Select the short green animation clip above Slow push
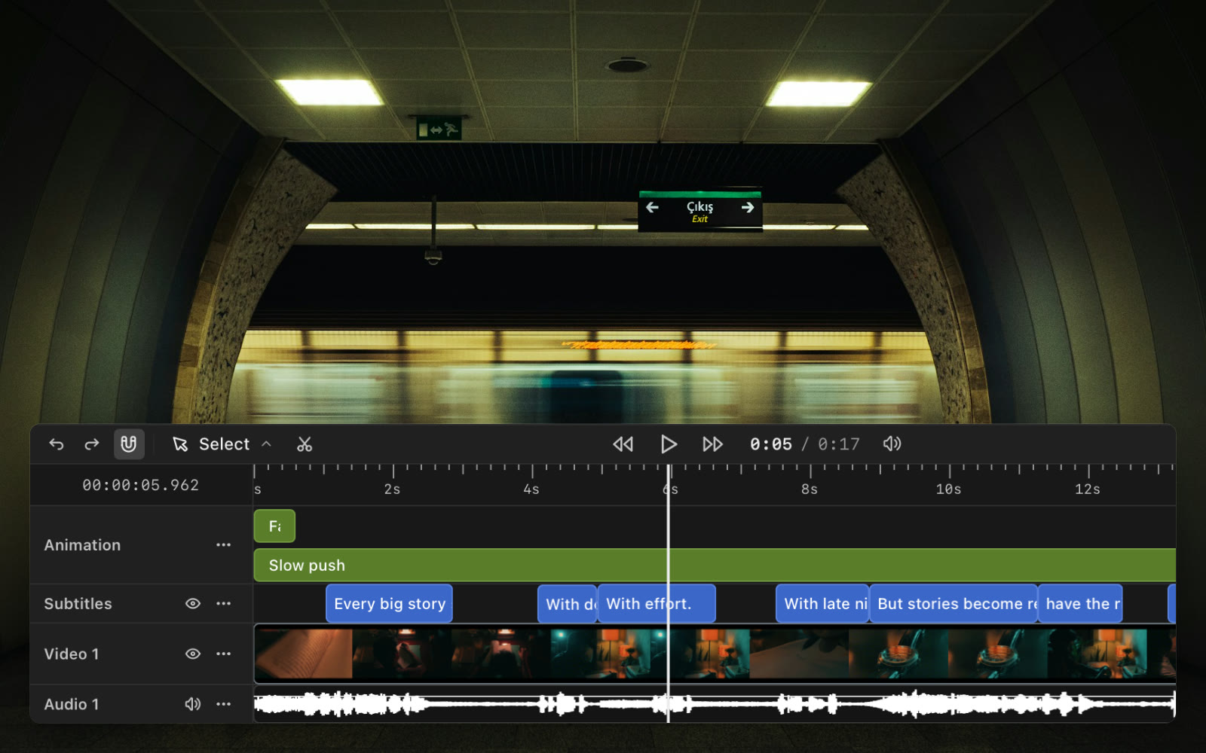The height and width of the screenshot is (753, 1206). 274,526
